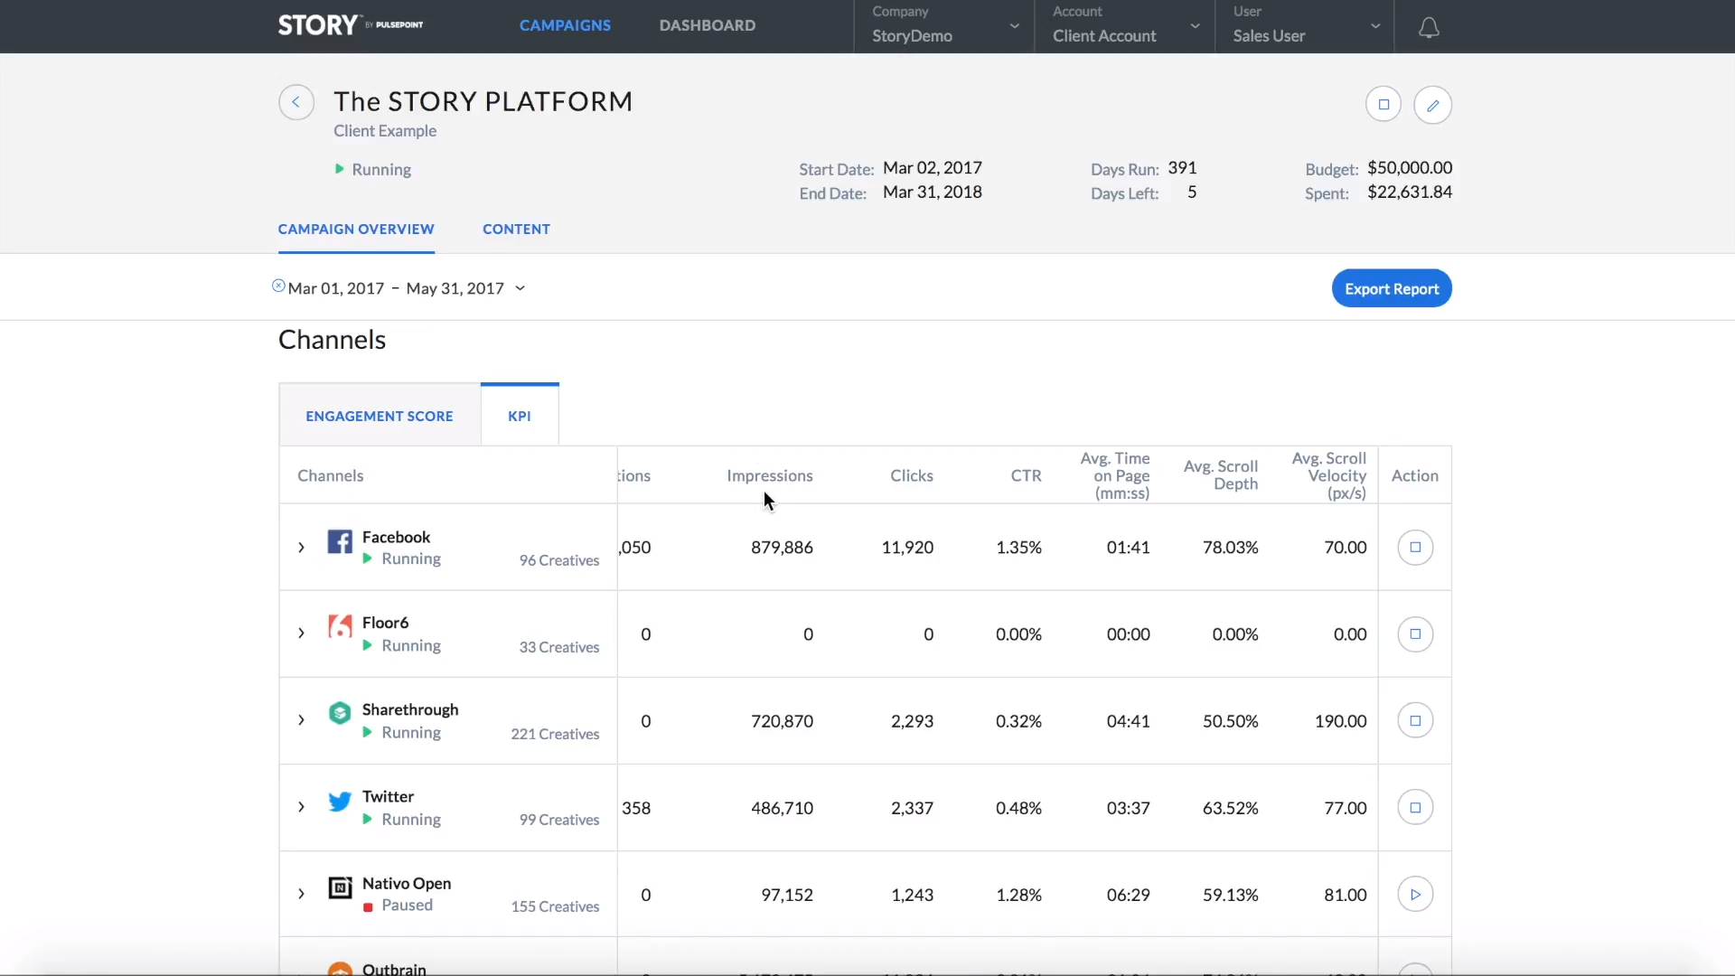This screenshot has height=976, width=1735.
Task: Click the STORY by PulsePoint logo
Action: pyautogui.click(x=351, y=24)
